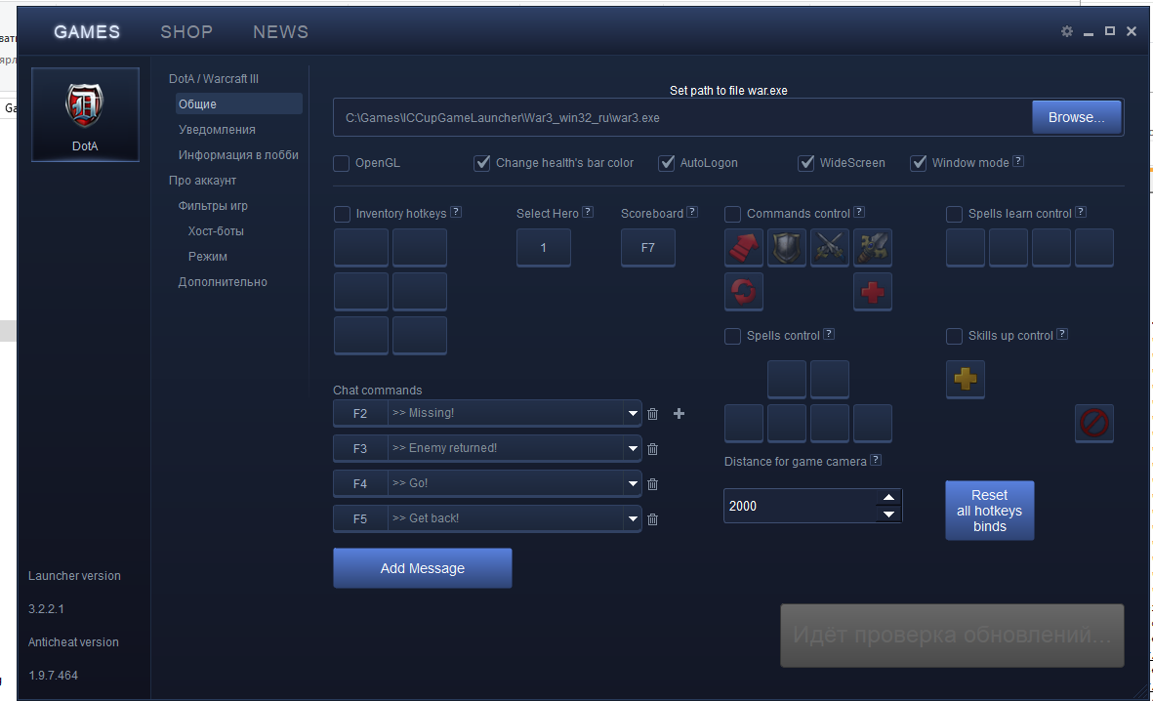Click the red prohibited sign icon
1153x701 pixels.
tap(1094, 423)
